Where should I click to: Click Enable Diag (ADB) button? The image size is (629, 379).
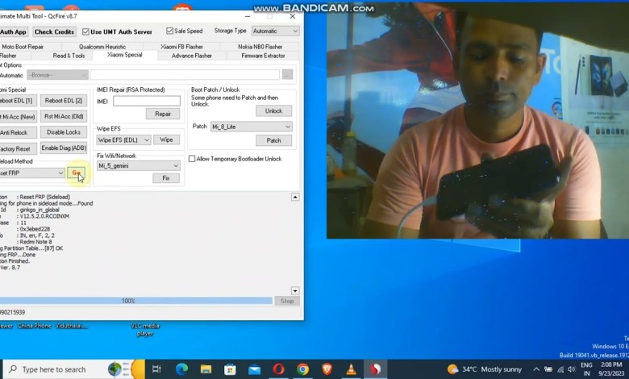pos(64,148)
